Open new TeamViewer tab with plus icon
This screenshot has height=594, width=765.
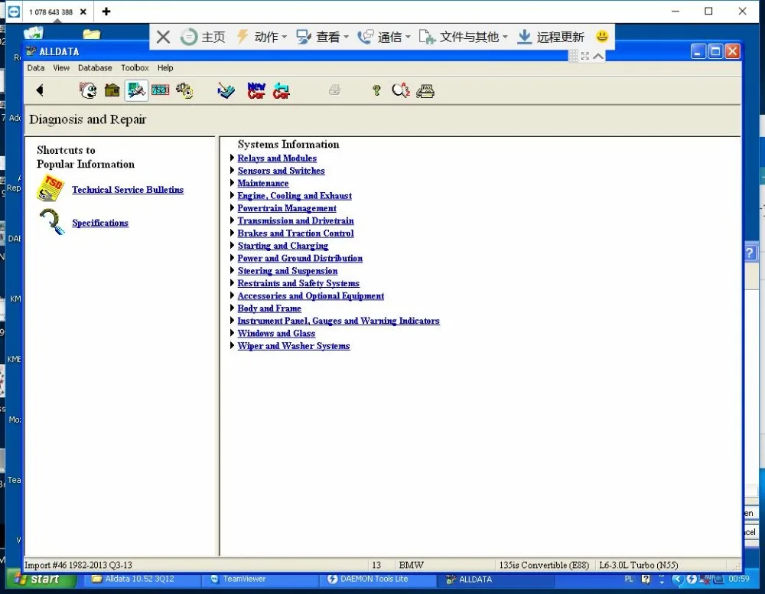tap(106, 11)
